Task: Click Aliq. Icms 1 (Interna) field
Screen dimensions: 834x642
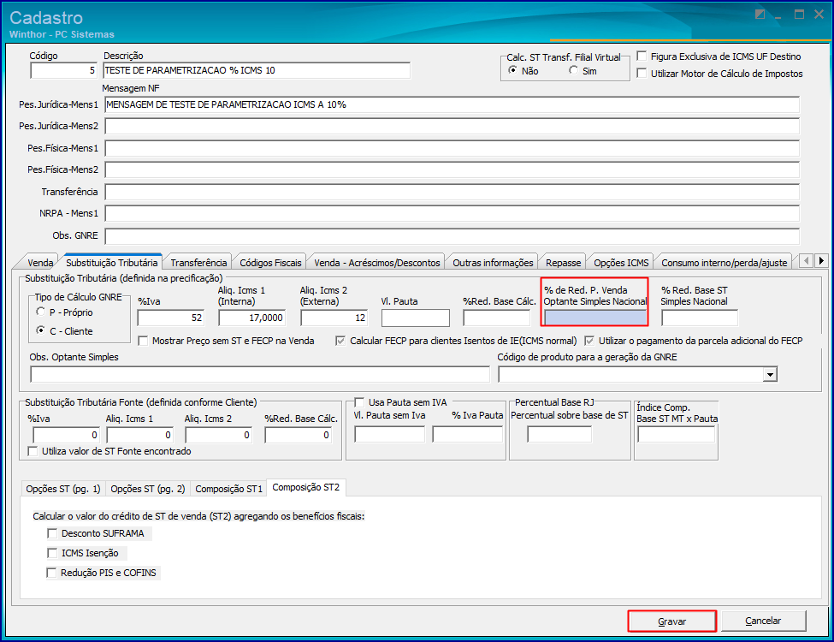Action: (x=252, y=318)
